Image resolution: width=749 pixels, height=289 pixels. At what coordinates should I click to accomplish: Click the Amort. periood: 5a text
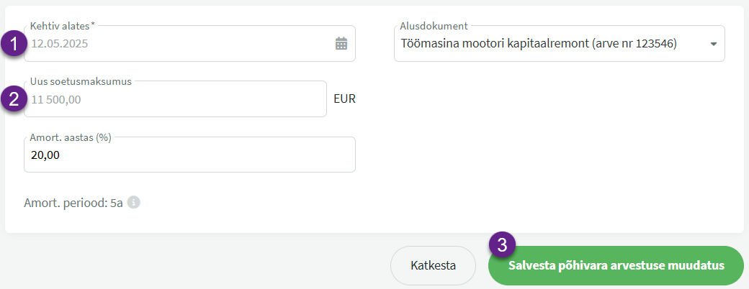point(73,203)
